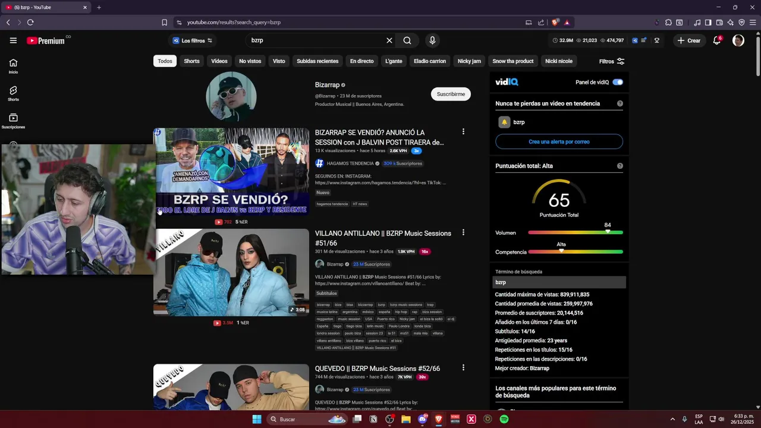Reload the page with the refresh icon
The image size is (761, 428).
pyautogui.click(x=30, y=23)
